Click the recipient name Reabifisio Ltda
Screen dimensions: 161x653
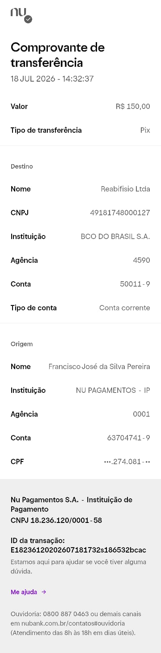coord(125,189)
